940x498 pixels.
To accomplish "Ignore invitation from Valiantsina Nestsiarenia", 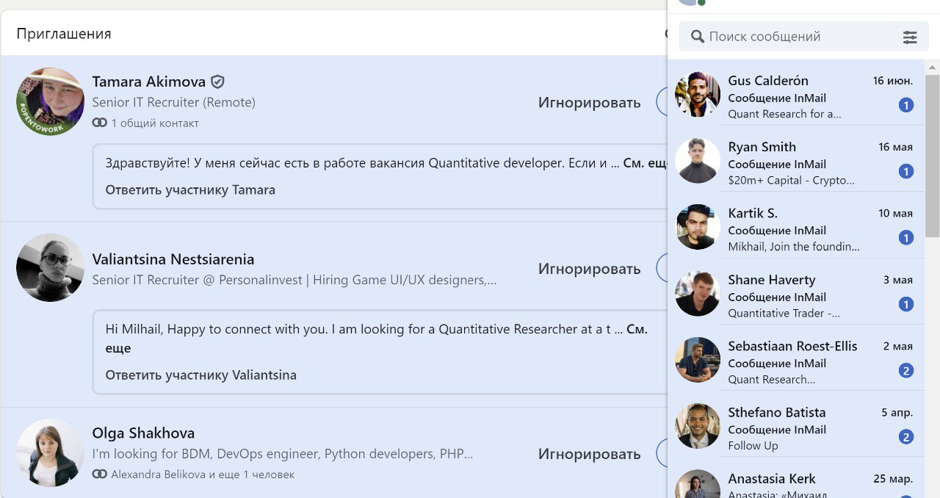I will click(589, 269).
